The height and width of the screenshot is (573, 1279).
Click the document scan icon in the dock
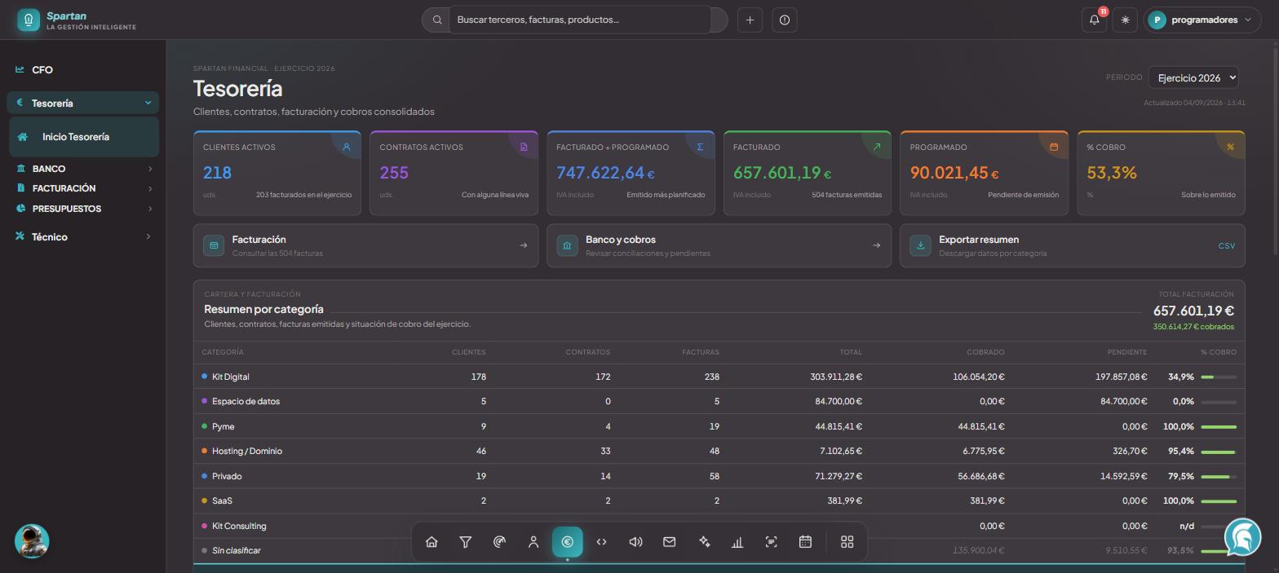pyautogui.click(x=771, y=542)
